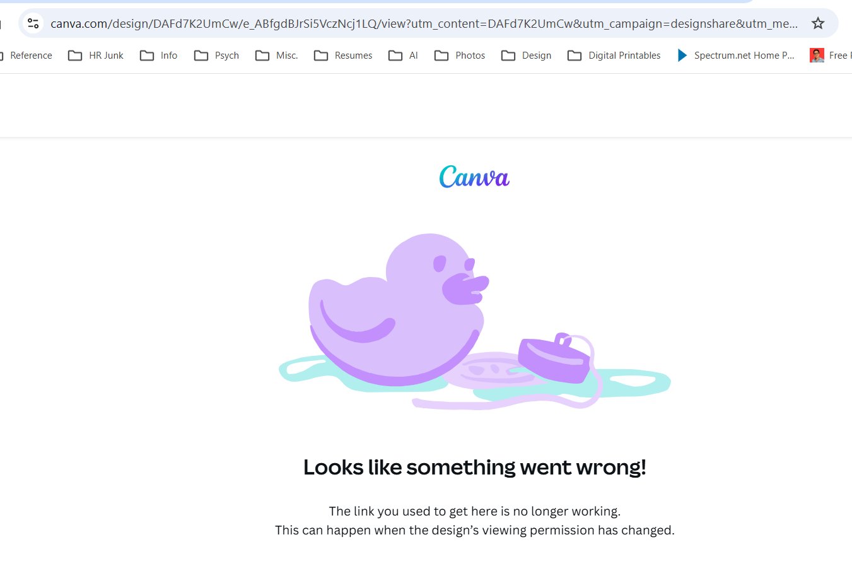Open the AI bookmarks folder
The image size is (852, 566).
[404, 56]
